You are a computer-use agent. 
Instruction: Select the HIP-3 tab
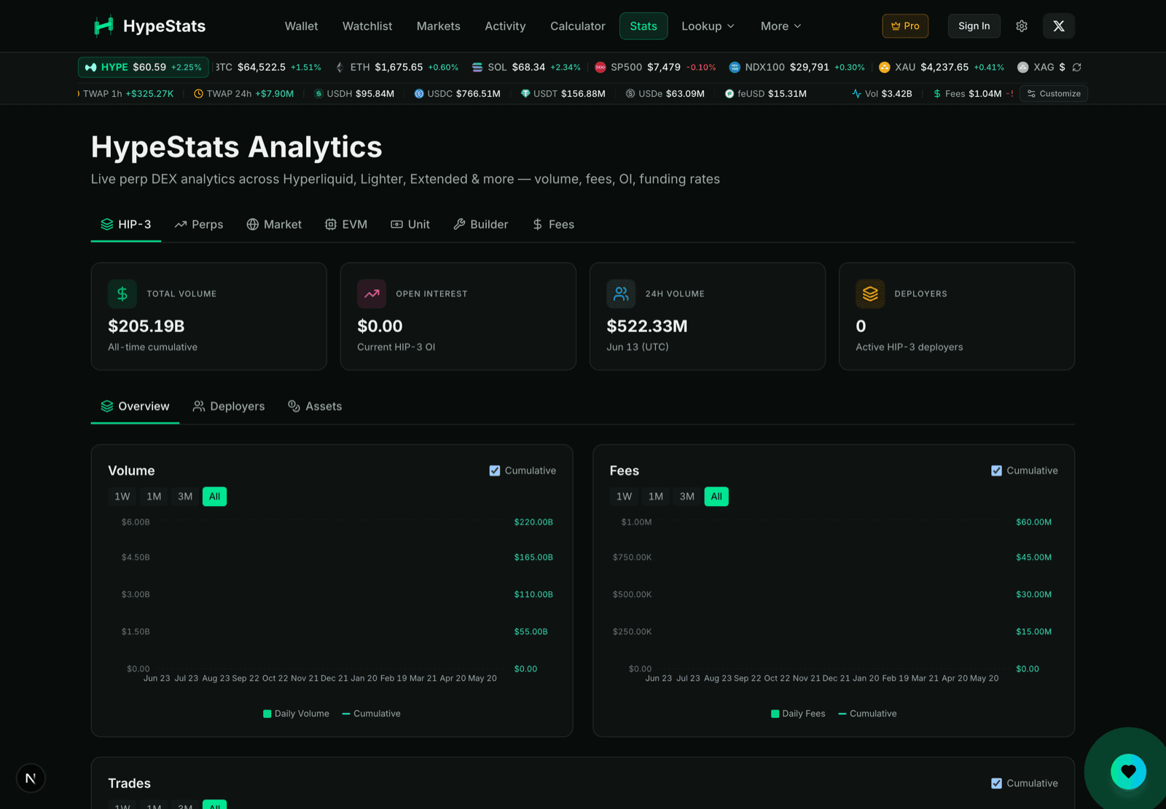pos(126,224)
